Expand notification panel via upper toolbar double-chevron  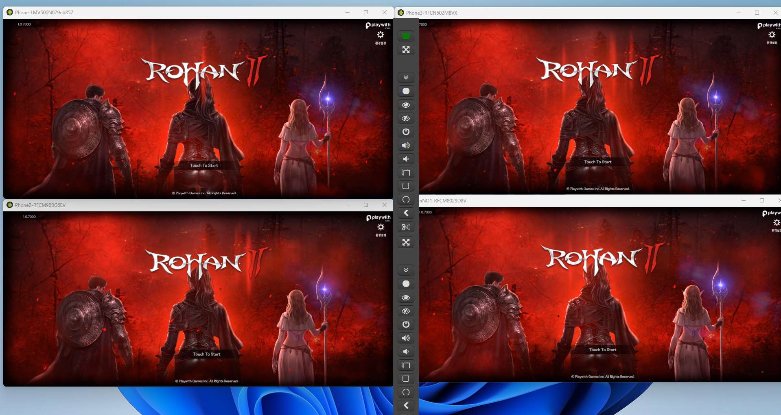[406, 77]
